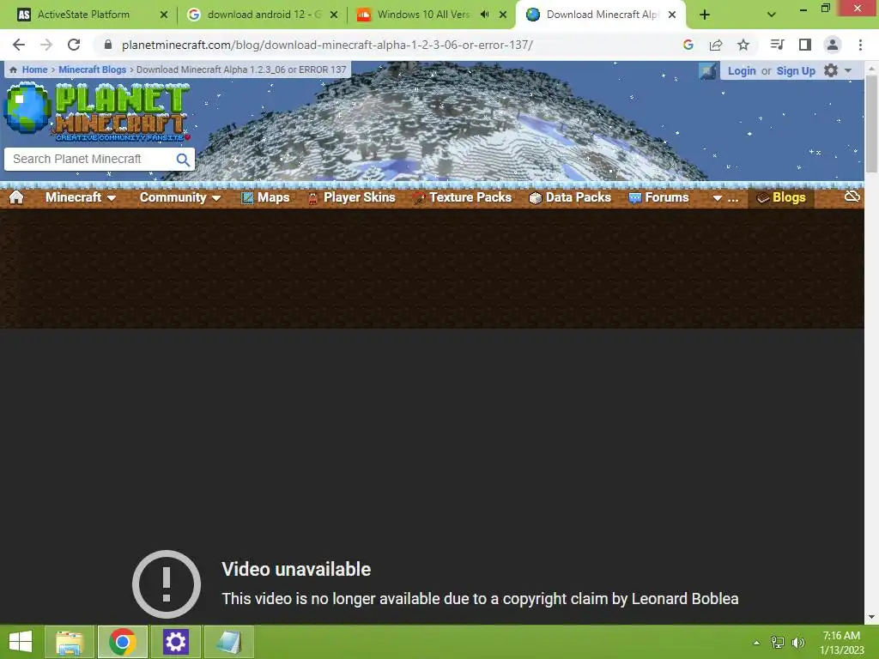Click the Sign Up link
This screenshot has width=879, height=659.
click(796, 70)
